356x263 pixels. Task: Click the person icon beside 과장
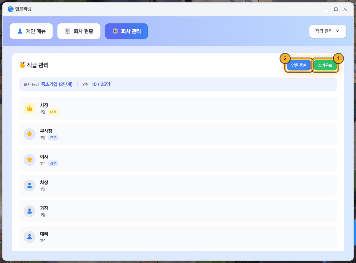[x=29, y=211]
